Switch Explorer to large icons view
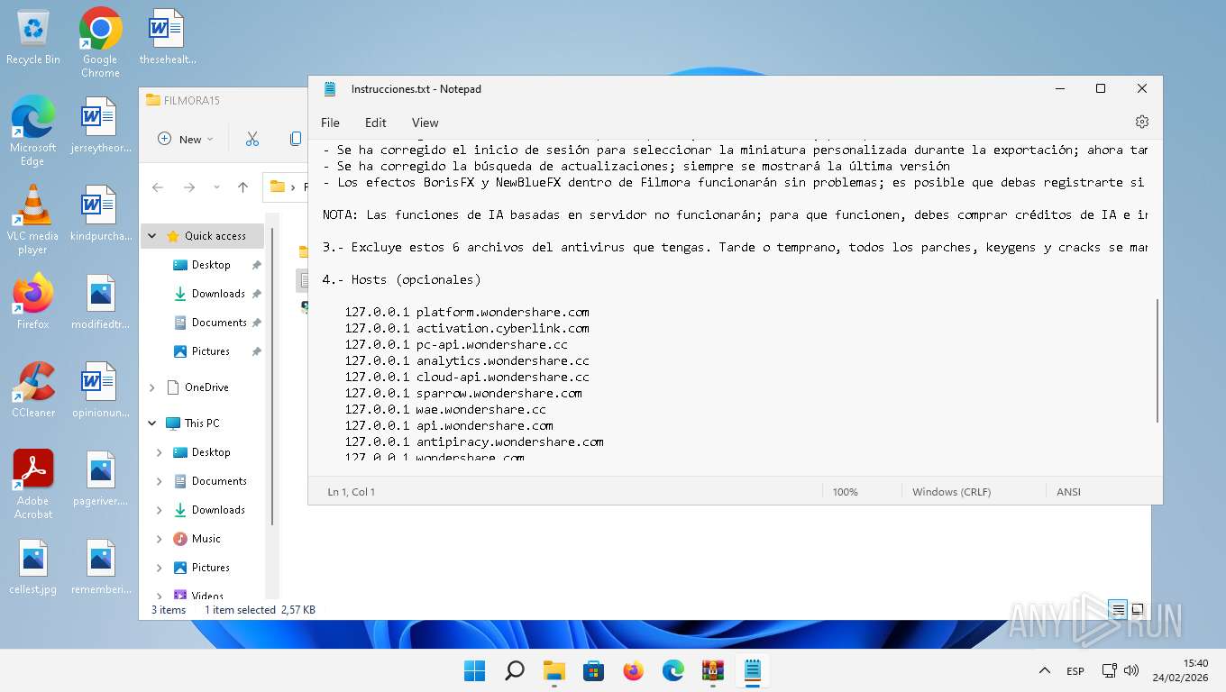This screenshot has height=692, width=1226. tap(1138, 609)
